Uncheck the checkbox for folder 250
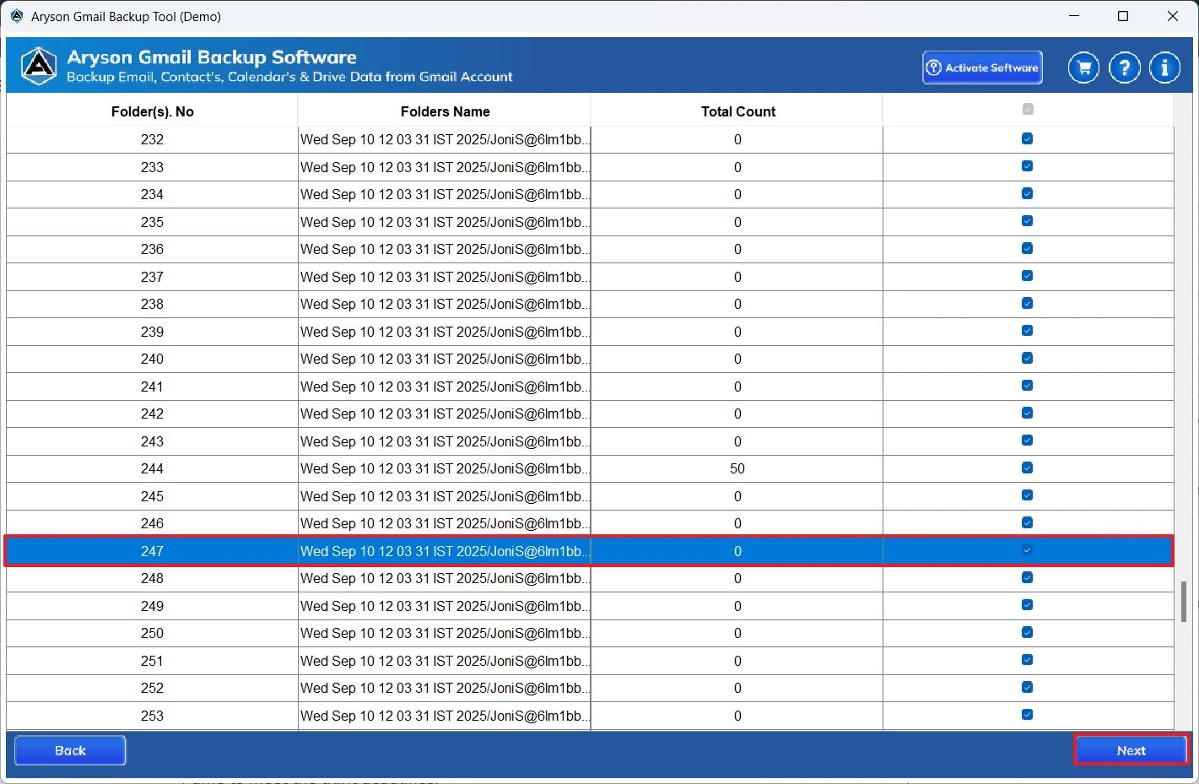Viewport: 1199px width, 784px height. tap(1027, 632)
